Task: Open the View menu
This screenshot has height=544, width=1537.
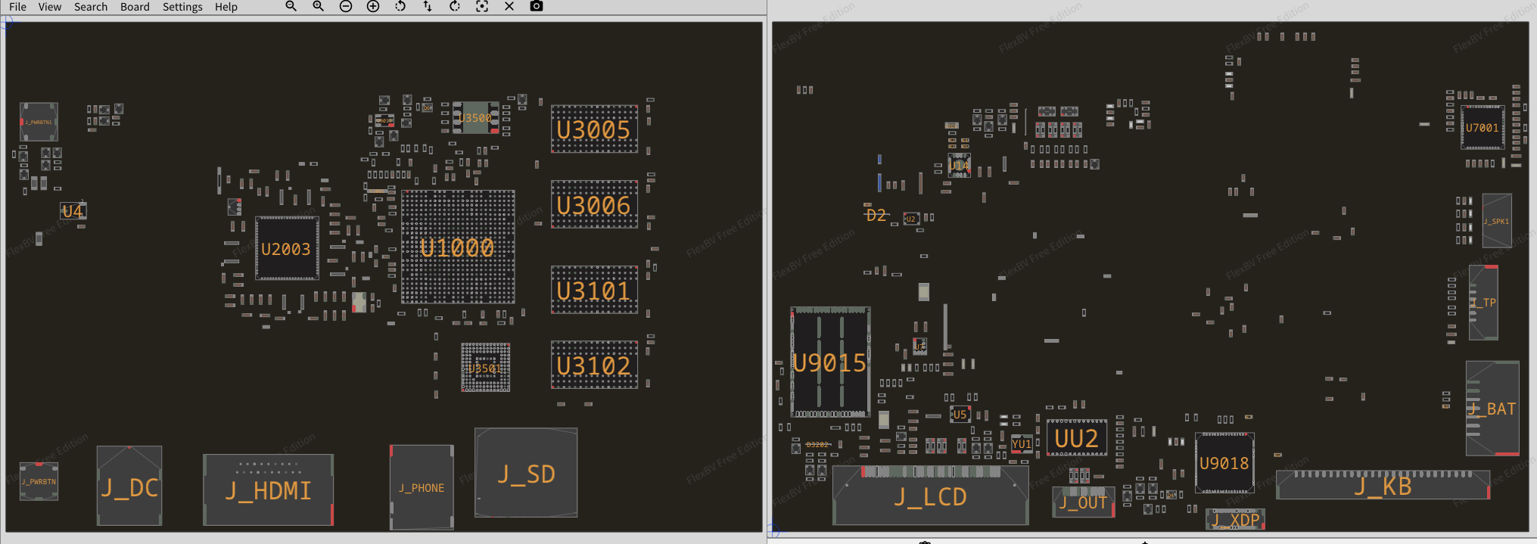Action: tap(50, 7)
